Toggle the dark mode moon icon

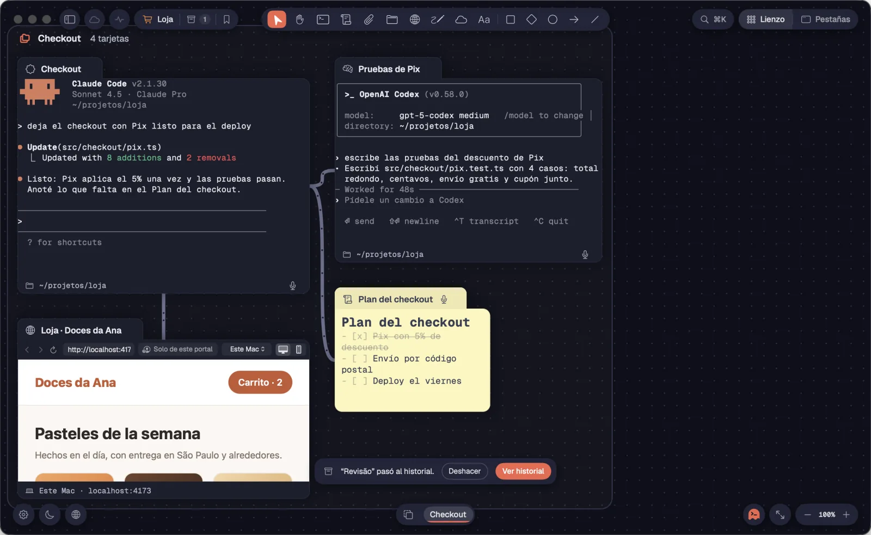(50, 514)
